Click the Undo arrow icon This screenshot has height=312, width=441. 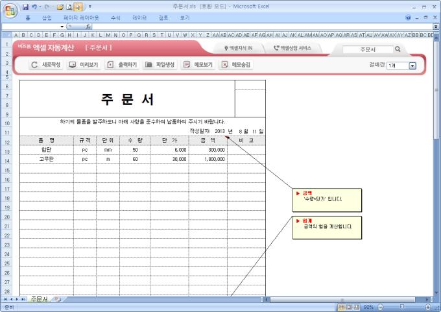34,6
